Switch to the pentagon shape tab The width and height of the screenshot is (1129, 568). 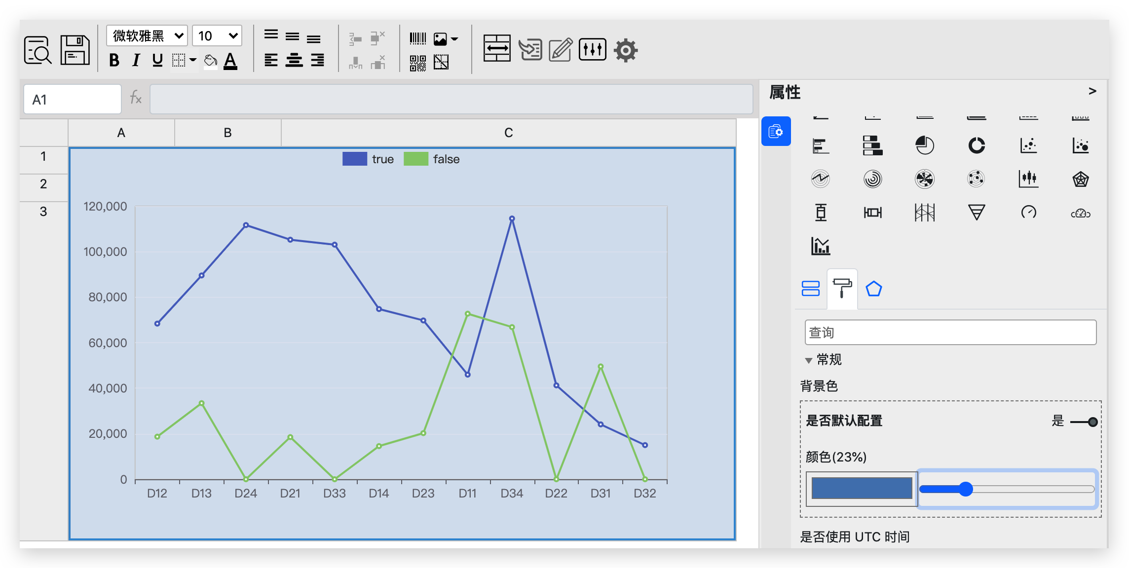[874, 288]
